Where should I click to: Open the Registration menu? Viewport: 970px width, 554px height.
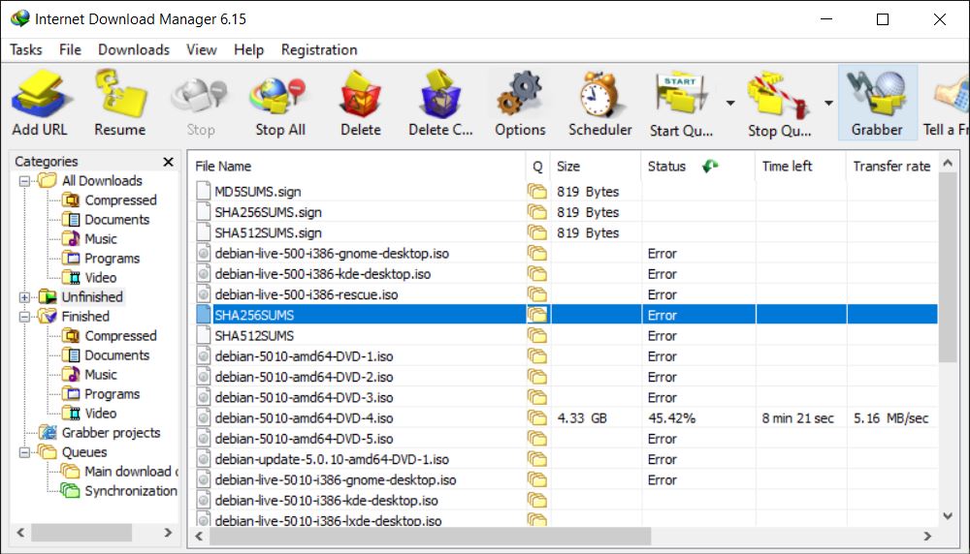(x=319, y=49)
